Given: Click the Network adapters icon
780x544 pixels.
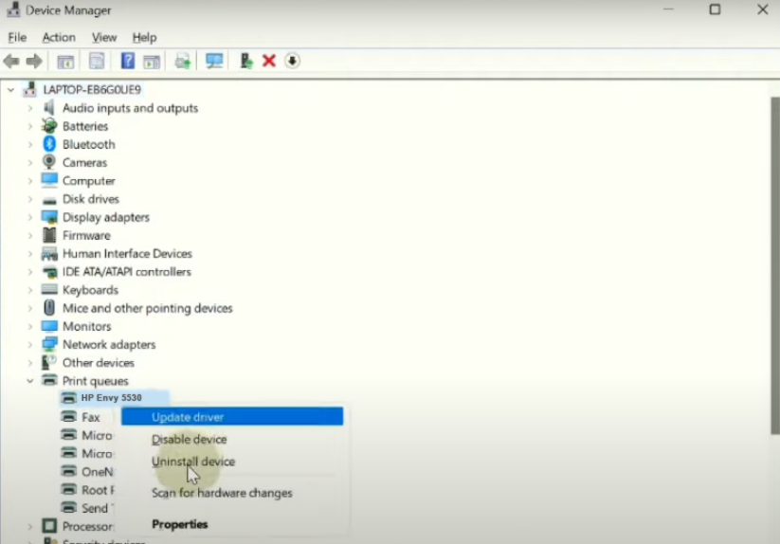Looking at the screenshot, I should [49, 344].
